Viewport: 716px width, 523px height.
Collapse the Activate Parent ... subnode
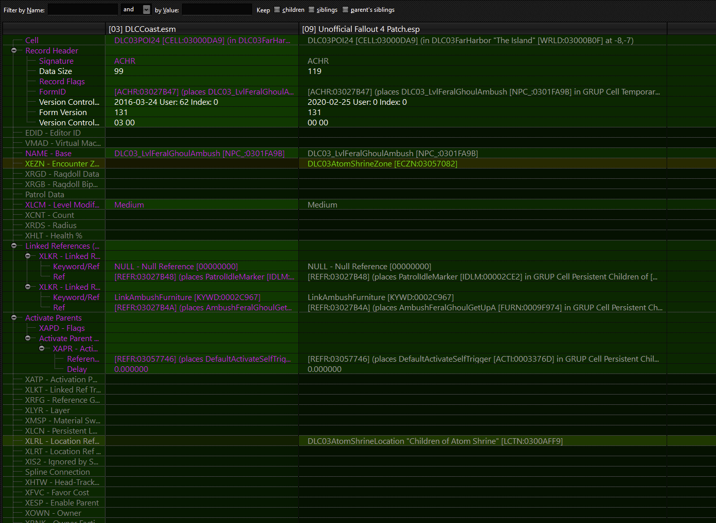[28, 338]
